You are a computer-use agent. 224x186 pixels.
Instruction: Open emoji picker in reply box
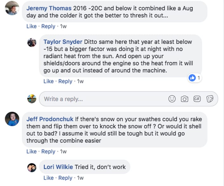pyautogui.click(x=172, y=99)
